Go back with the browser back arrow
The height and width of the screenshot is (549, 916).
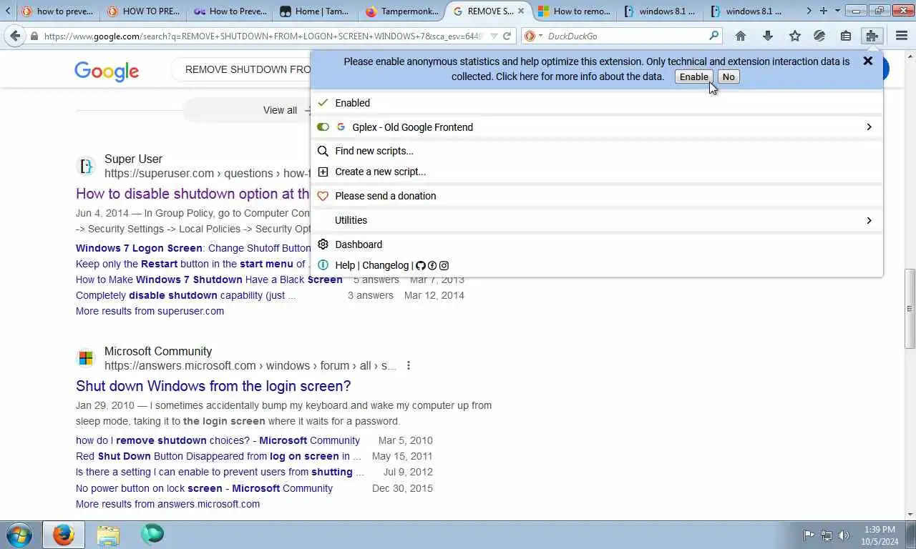(x=15, y=36)
